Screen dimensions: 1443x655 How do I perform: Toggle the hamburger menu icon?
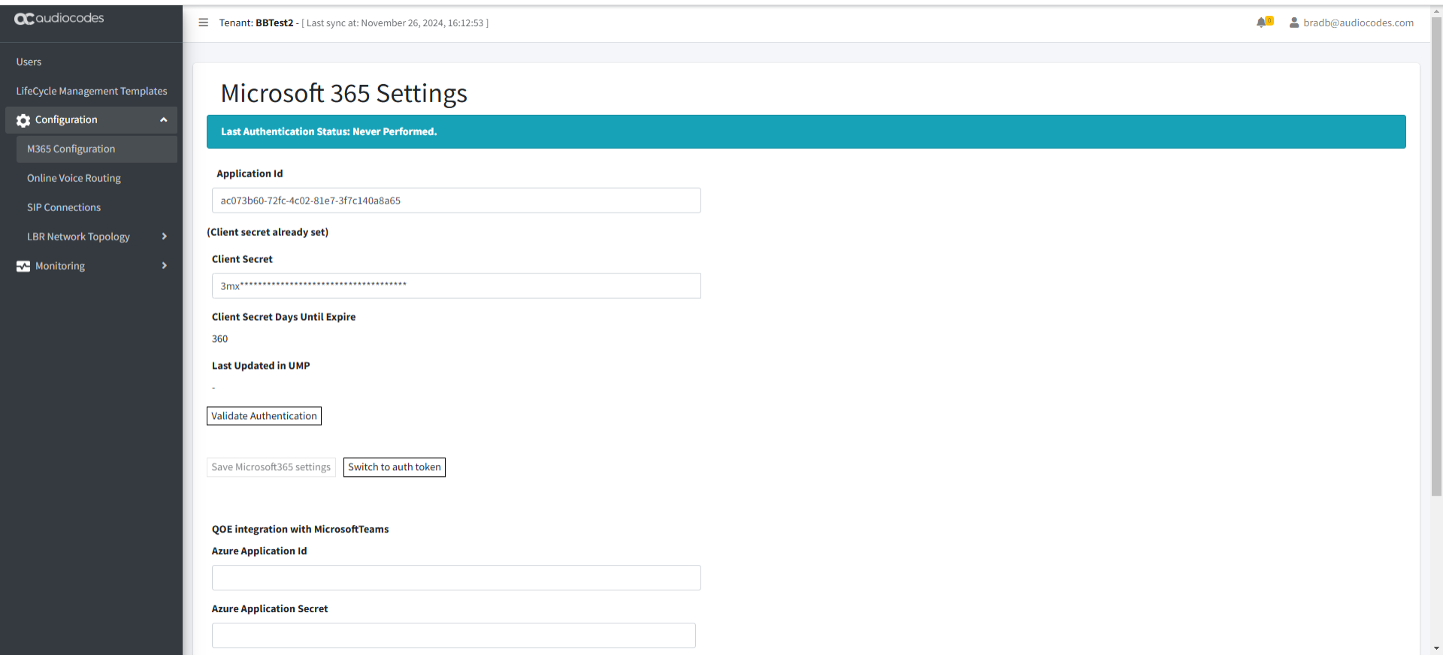tap(203, 23)
